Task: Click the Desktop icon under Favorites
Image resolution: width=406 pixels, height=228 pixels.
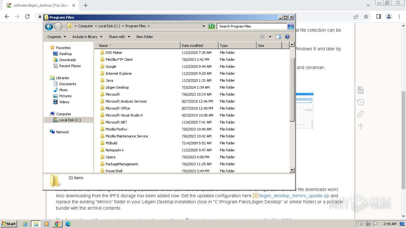Action: (x=56, y=54)
